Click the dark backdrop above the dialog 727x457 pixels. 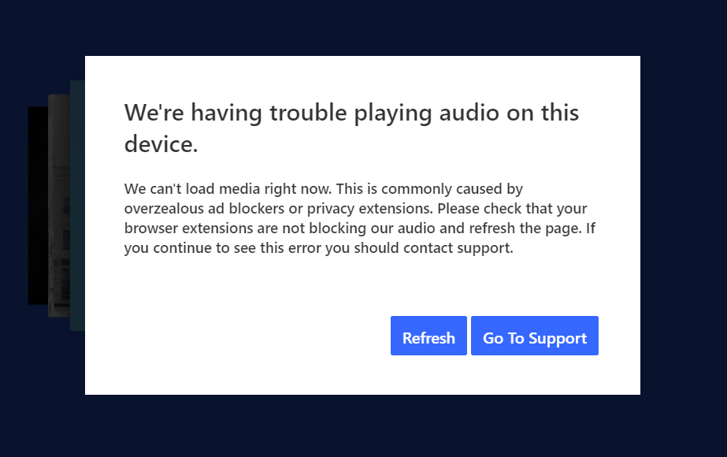362,28
